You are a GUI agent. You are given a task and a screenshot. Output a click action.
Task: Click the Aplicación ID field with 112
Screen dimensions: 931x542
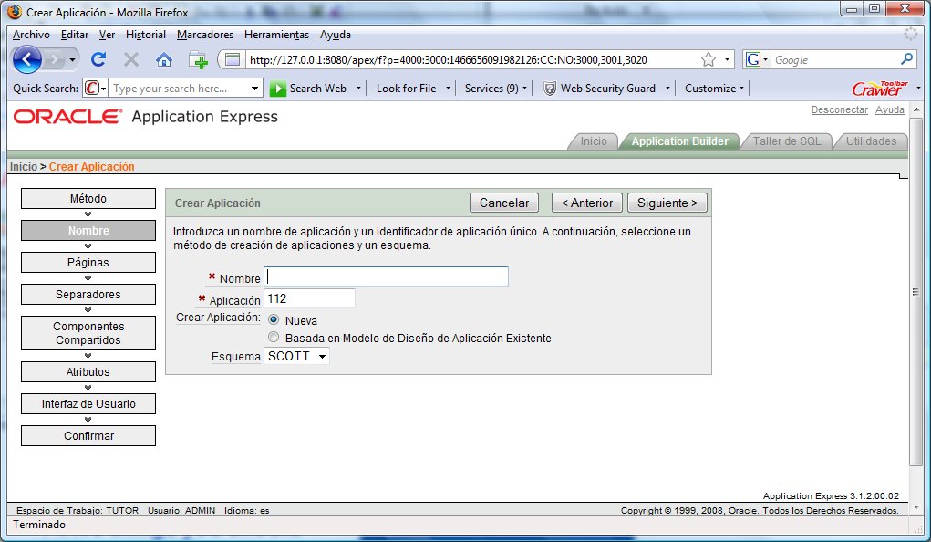(309, 298)
